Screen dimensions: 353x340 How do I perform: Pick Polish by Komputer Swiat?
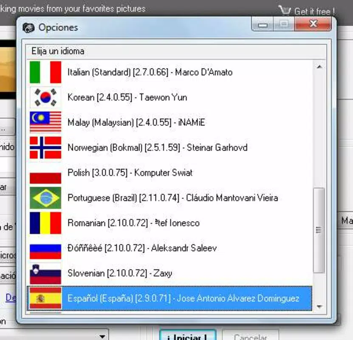[169, 173]
